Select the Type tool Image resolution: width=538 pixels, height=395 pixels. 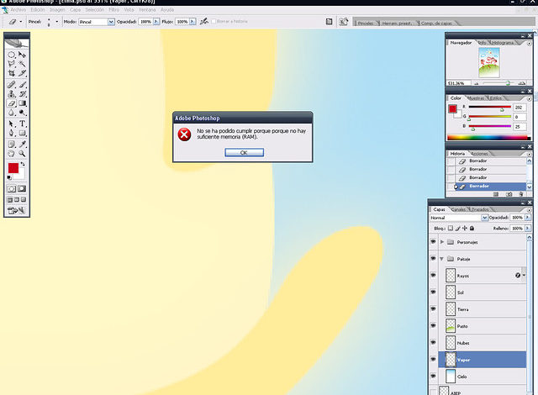(x=23, y=124)
